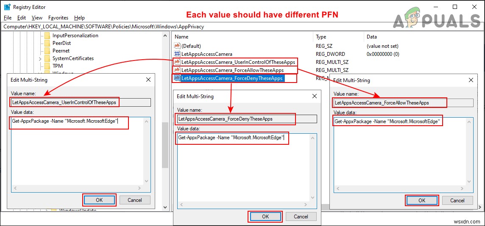Click Cancel in ForceDenyTheseApps dialog

pyautogui.click(x=301, y=216)
